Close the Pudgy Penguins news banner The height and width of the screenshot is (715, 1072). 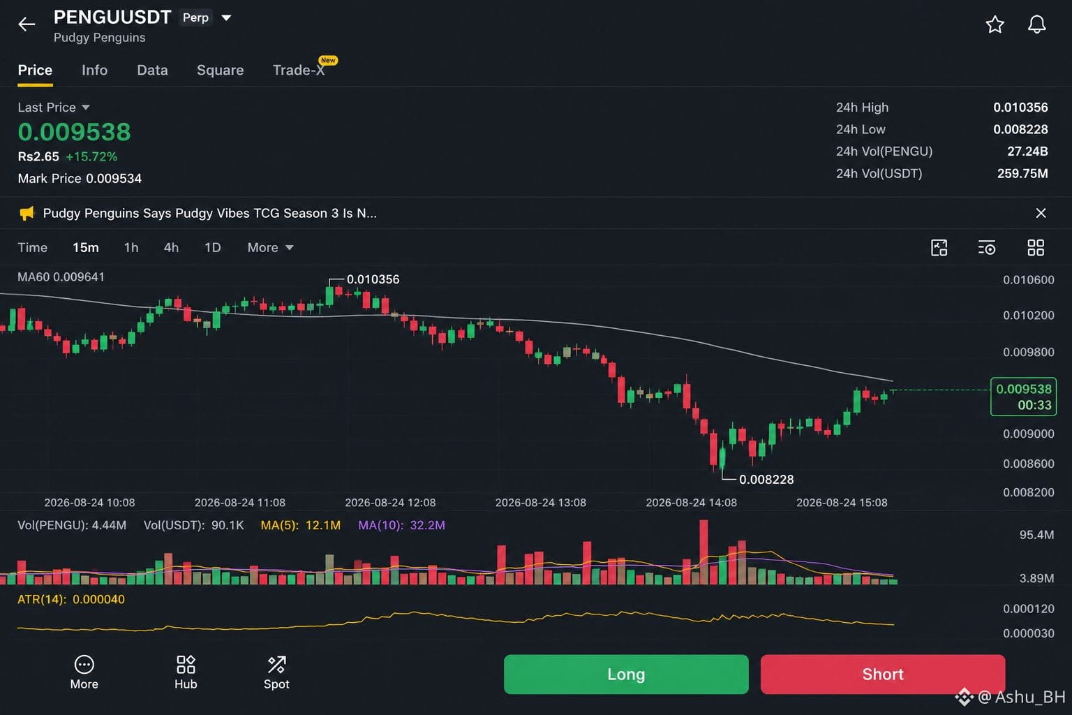(x=1041, y=213)
